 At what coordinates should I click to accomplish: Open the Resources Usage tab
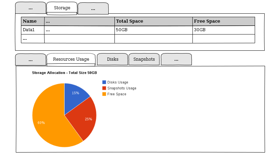[71, 59]
